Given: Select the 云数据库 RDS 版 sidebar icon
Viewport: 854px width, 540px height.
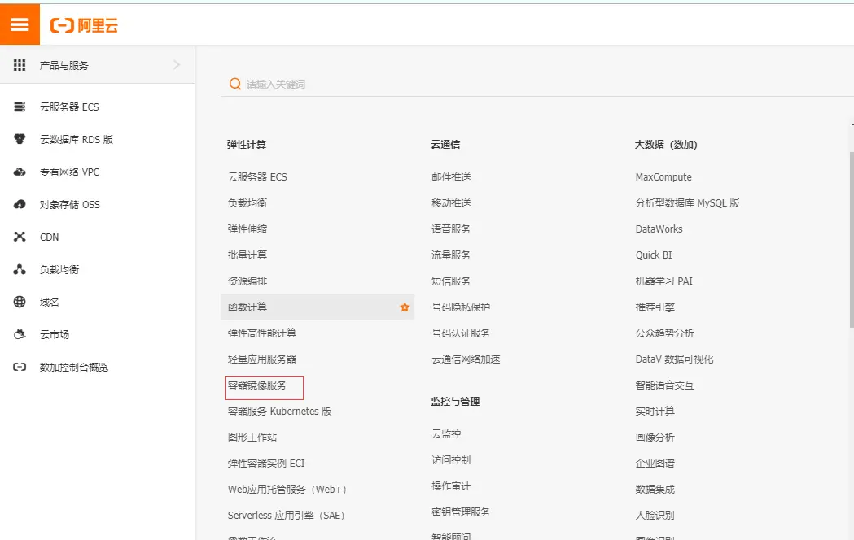Looking at the screenshot, I should (19, 139).
